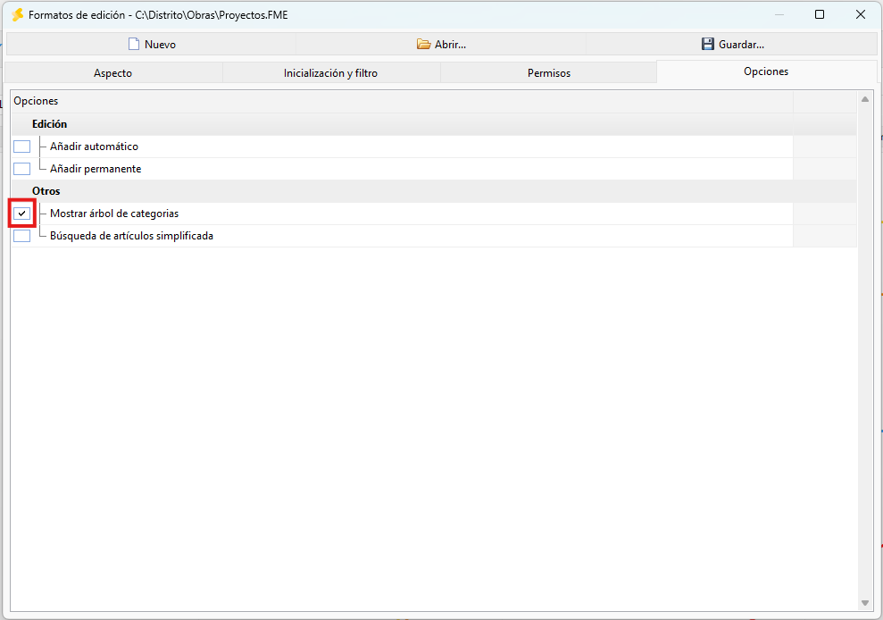This screenshot has height=620, width=883.
Task: Click the Guardar floppy disk icon
Action: click(x=708, y=44)
